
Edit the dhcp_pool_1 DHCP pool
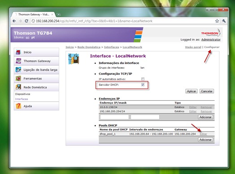tap(203, 134)
